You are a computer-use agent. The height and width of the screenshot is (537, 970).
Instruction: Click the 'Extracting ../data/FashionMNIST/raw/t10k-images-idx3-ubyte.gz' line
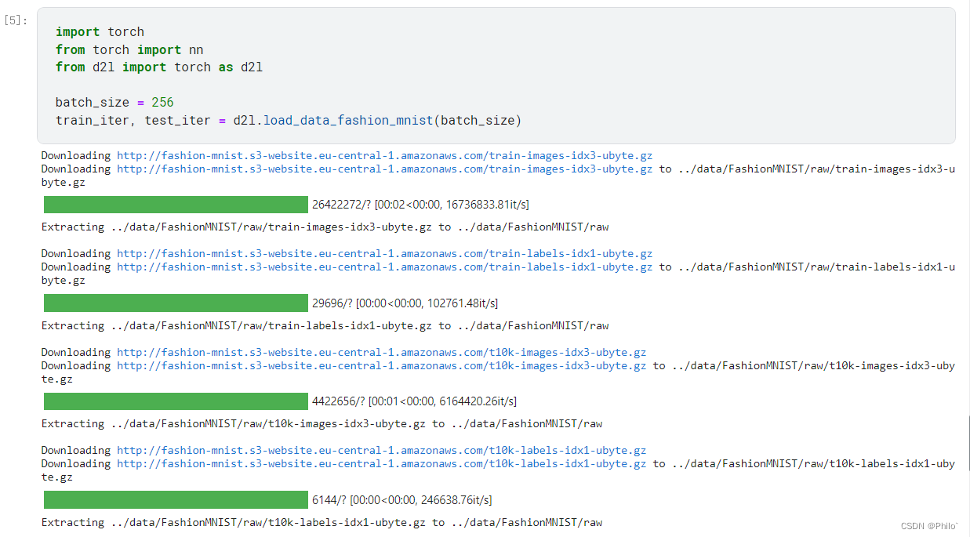pyautogui.click(x=322, y=423)
